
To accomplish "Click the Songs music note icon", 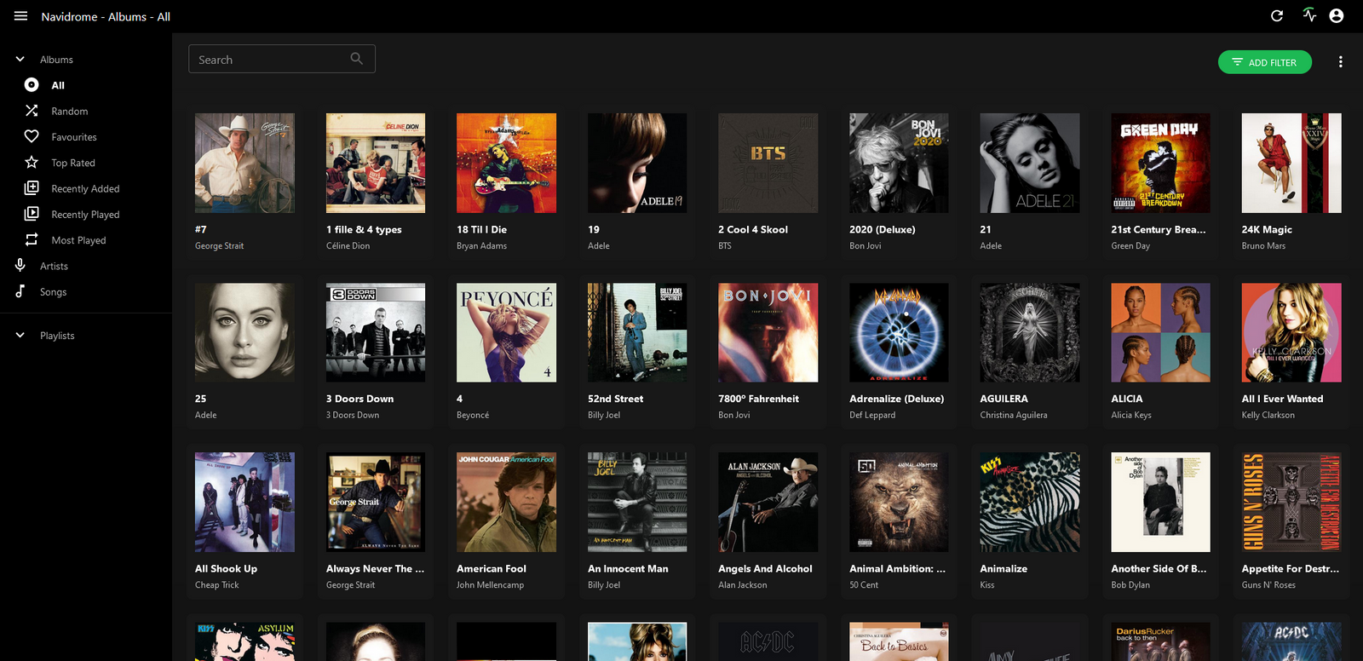I will 20,291.
